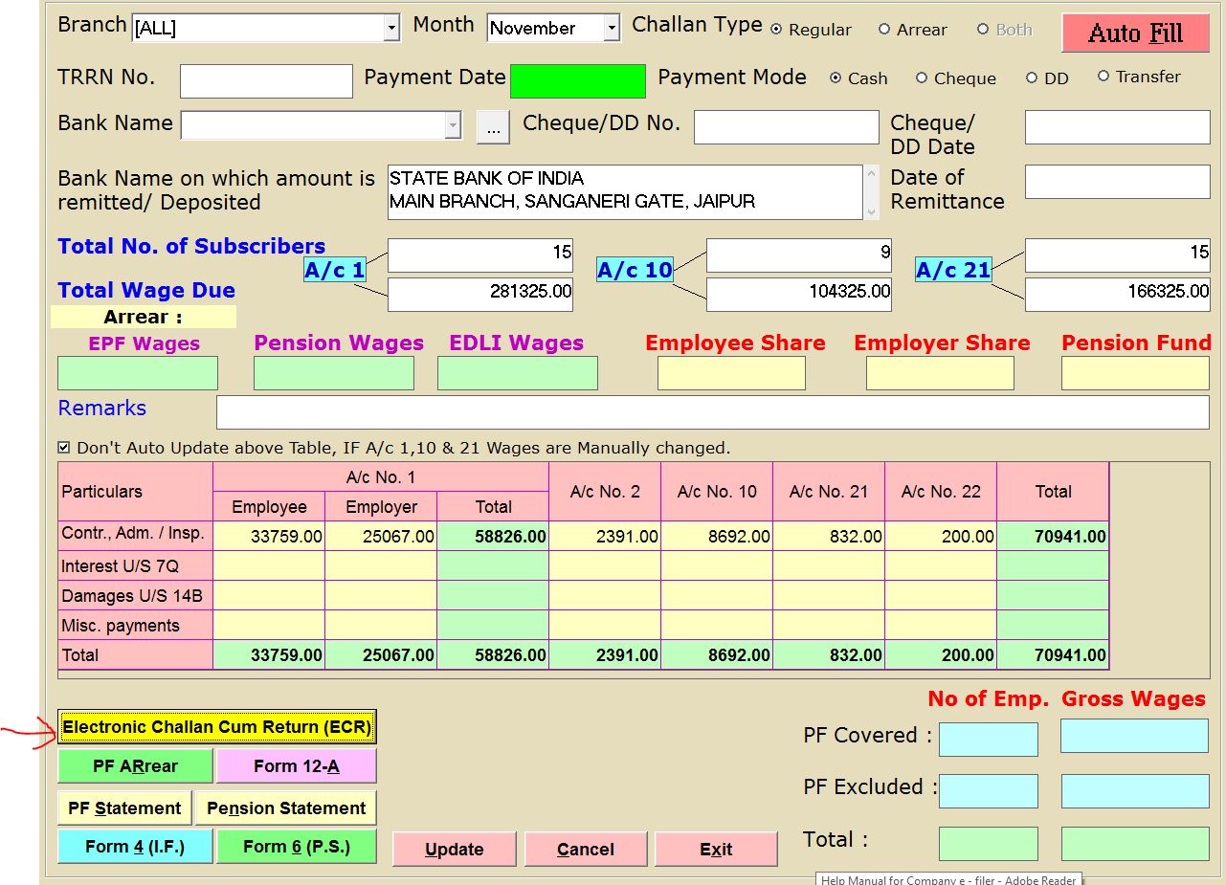1226x885 pixels.
Task: Open the Pension Statement
Action: (286, 808)
